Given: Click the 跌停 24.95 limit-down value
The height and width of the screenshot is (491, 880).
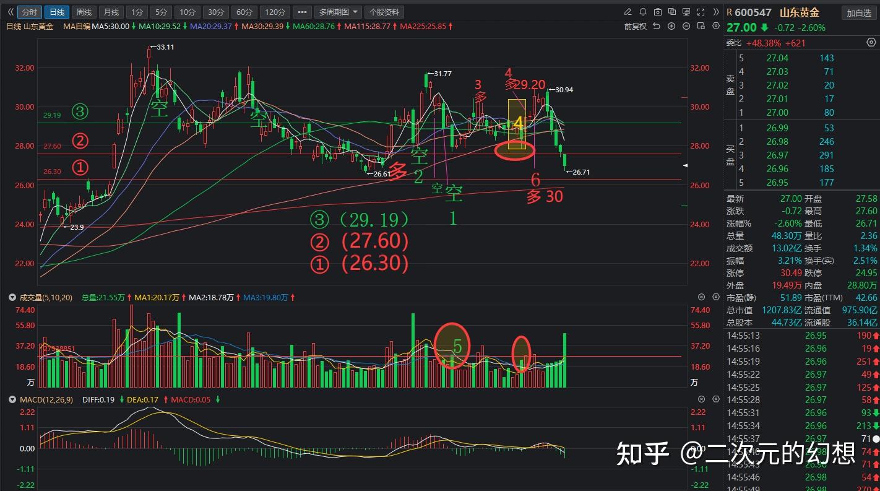Looking at the screenshot, I should point(865,272).
